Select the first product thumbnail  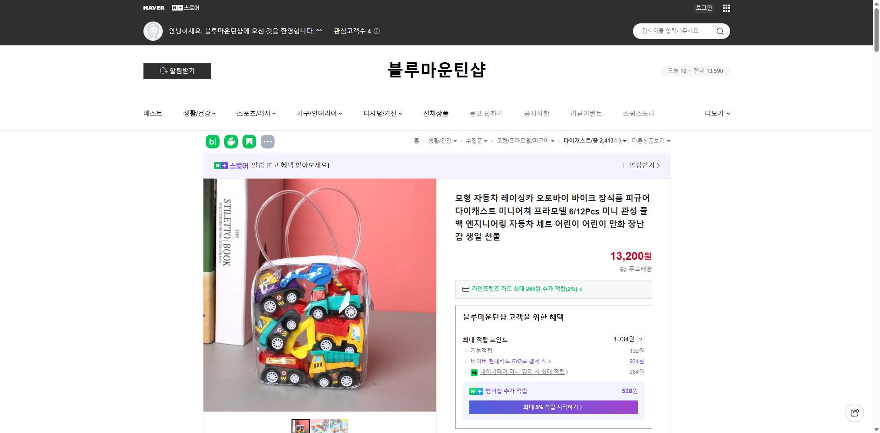pyautogui.click(x=301, y=426)
